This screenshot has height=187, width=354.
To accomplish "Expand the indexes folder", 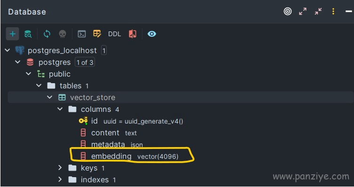I will [x=60, y=179].
